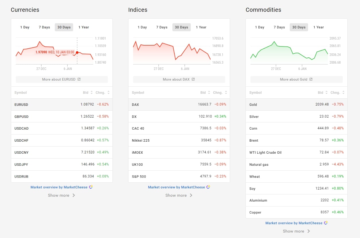Click external link icon beside More about DAX

[x=193, y=79]
